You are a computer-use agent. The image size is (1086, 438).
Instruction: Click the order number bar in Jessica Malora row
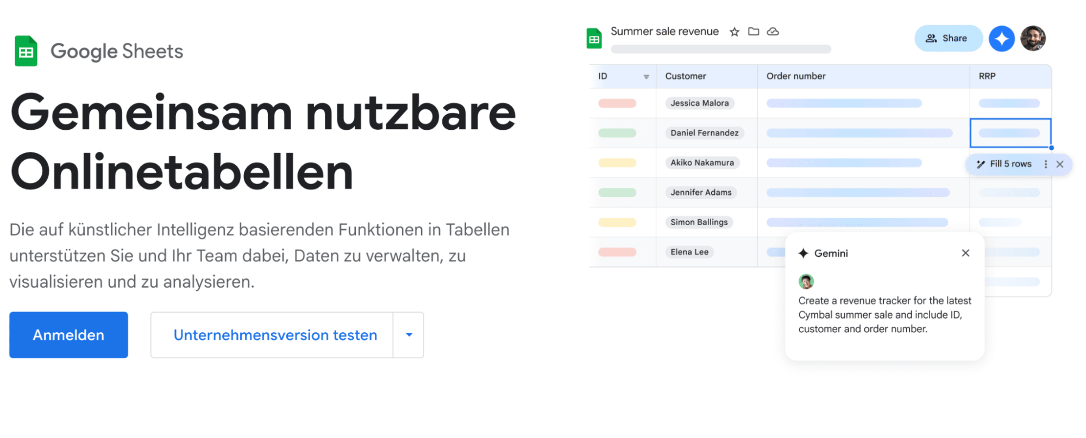pos(844,103)
